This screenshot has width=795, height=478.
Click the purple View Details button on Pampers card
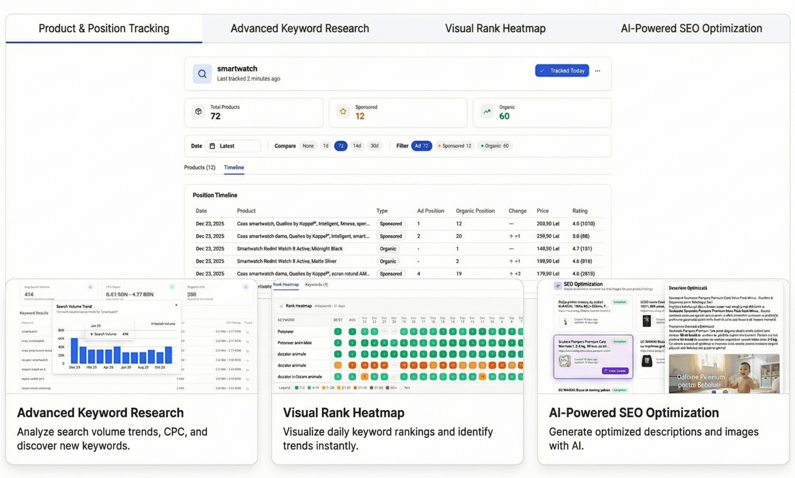pos(615,371)
